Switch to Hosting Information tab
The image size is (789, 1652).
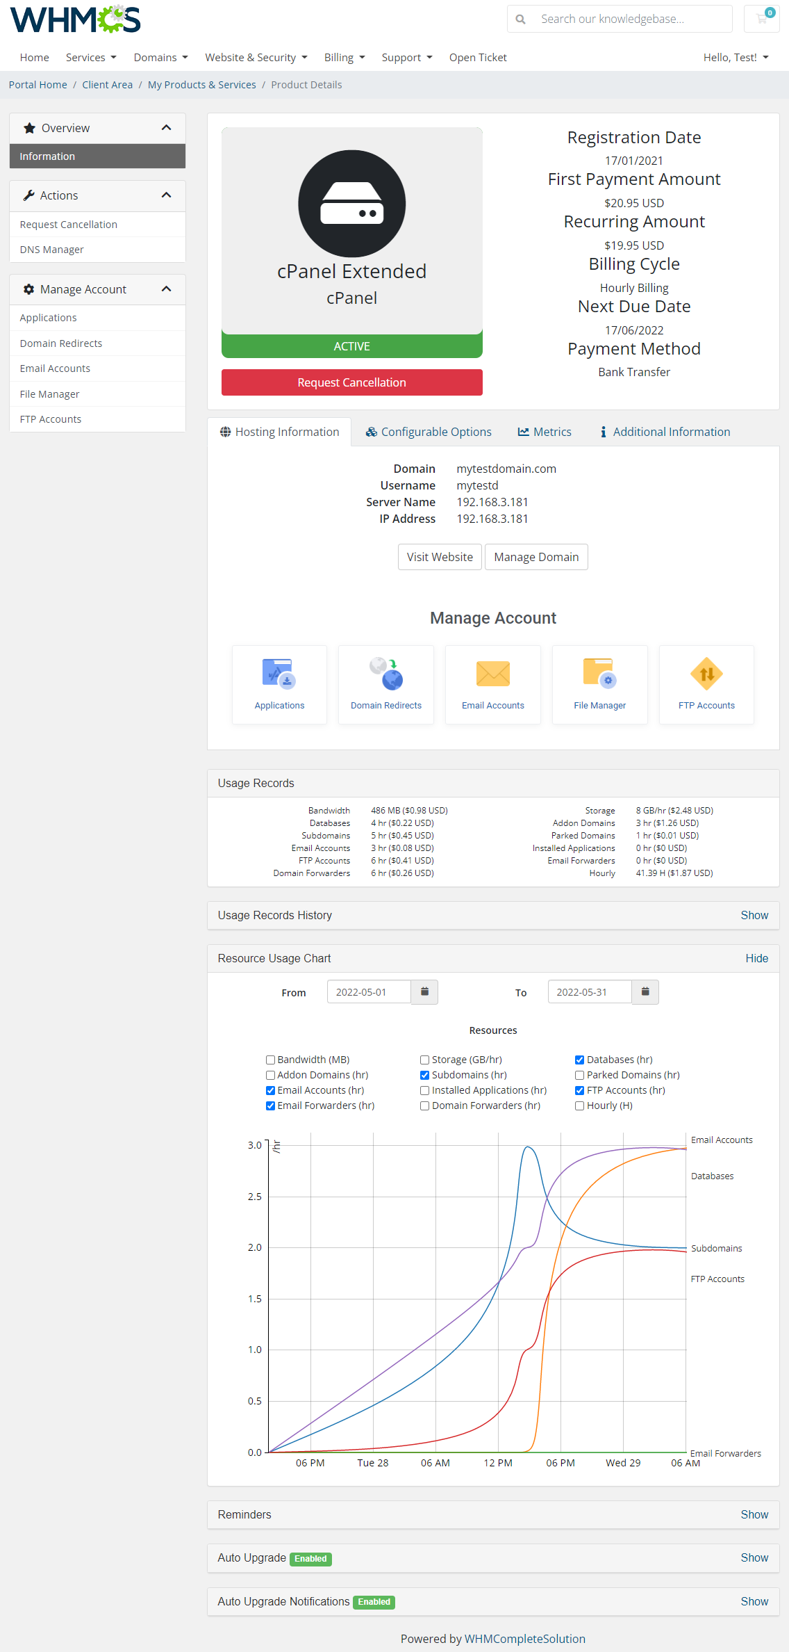(x=279, y=432)
